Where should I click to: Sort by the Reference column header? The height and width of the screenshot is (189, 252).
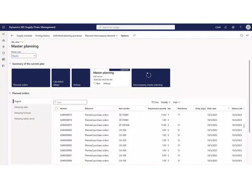pos(89,108)
